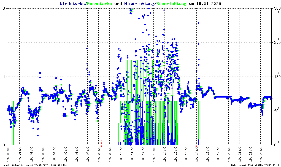Click the 'Letzte Aktualisierung' timestamp text
281x167 pixels.
(x=35, y=165)
